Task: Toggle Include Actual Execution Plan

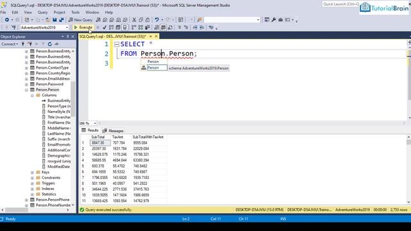Action: [x=134, y=27]
